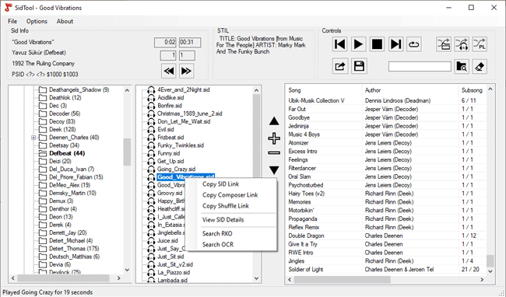Choose Copy Composer Link

(231, 195)
